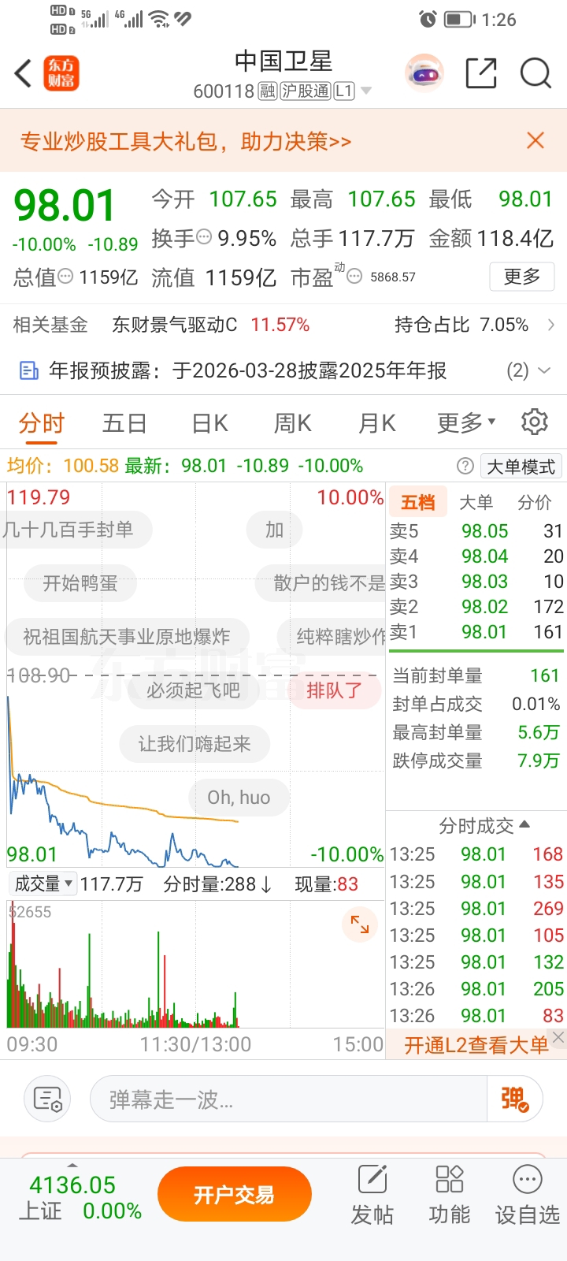Switch to the 月K tab
The height and width of the screenshot is (1261, 567).
pyautogui.click(x=377, y=423)
